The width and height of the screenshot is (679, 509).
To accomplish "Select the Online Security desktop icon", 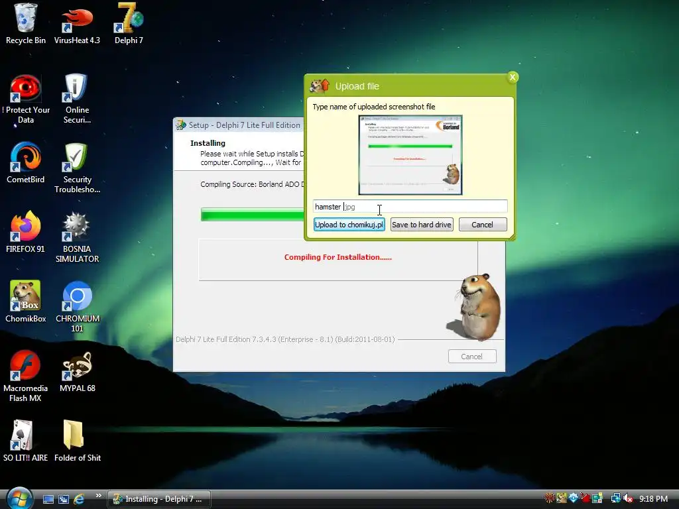I will (77, 99).
